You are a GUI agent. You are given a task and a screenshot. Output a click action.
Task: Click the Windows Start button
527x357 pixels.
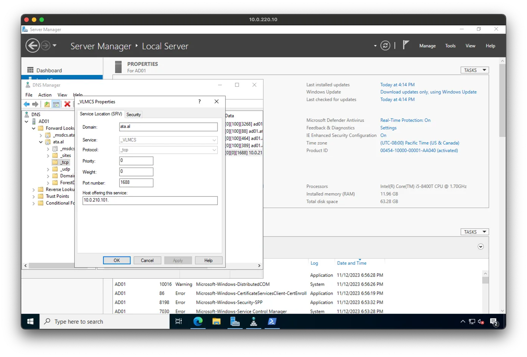pyautogui.click(x=30, y=321)
